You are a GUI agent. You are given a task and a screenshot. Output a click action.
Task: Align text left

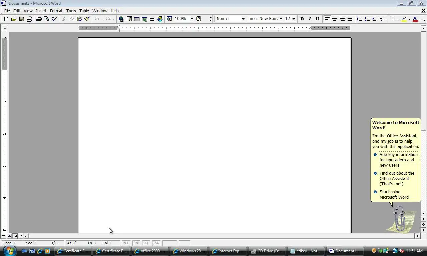click(327, 19)
